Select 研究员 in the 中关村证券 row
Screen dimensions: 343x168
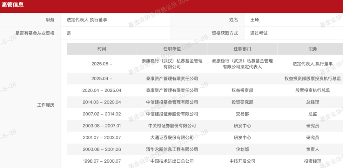pyautogui.click(x=313, y=126)
